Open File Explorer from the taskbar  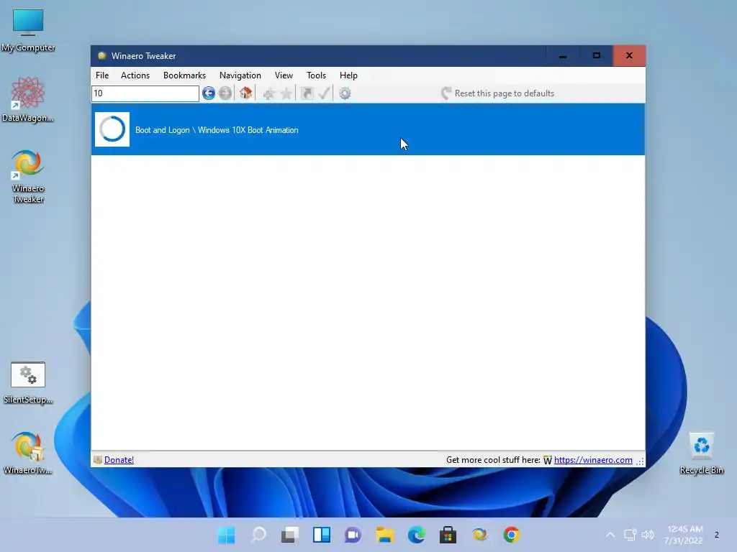pos(385,535)
